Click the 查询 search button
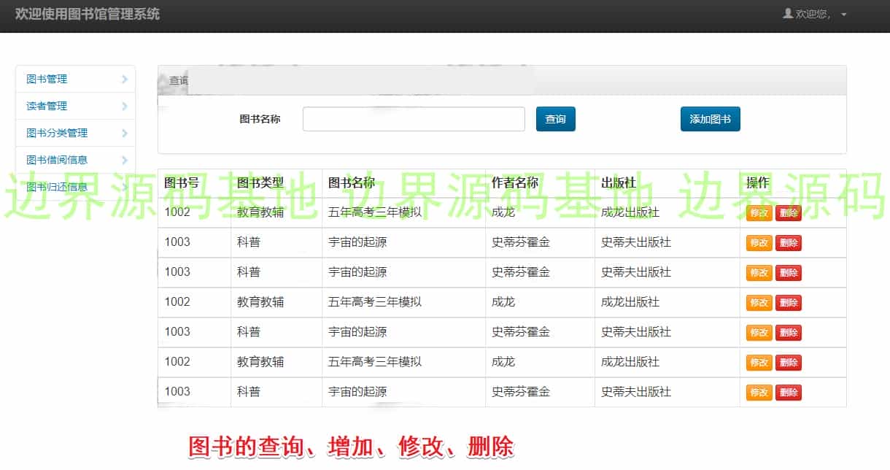 tap(555, 118)
